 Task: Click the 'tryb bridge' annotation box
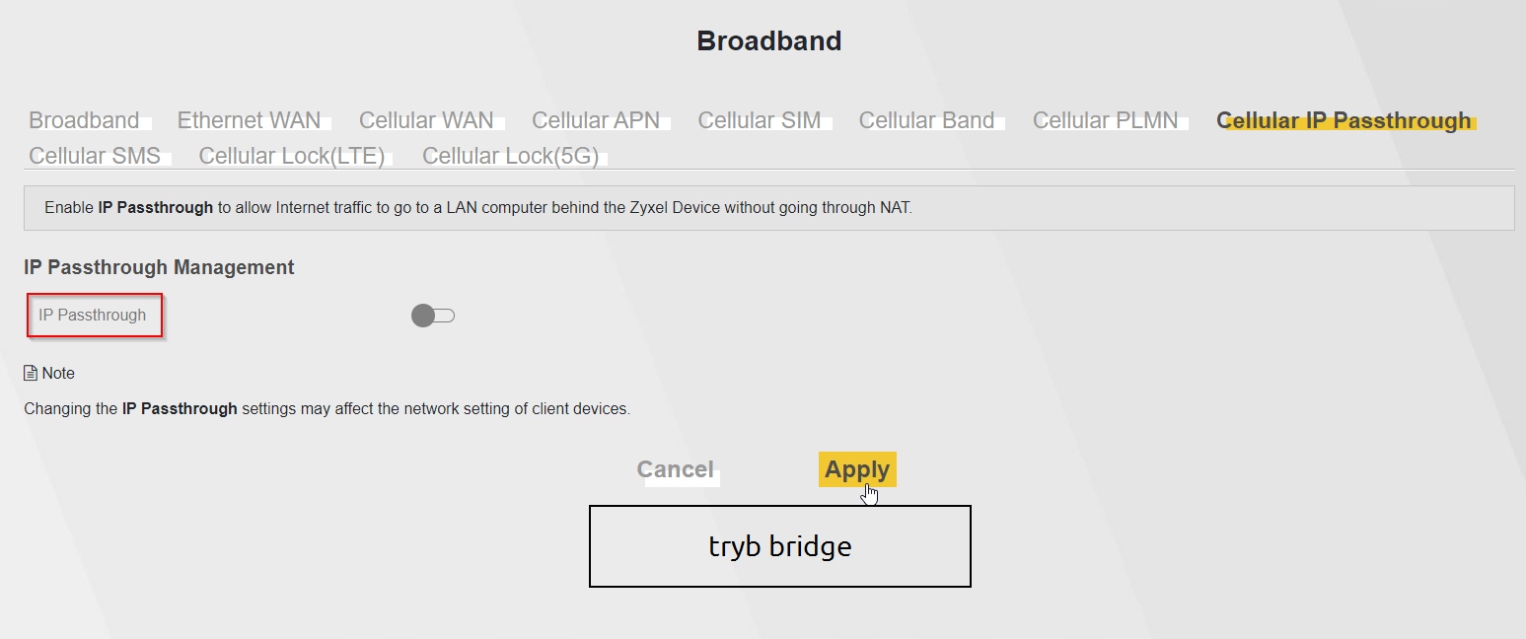coord(779,546)
